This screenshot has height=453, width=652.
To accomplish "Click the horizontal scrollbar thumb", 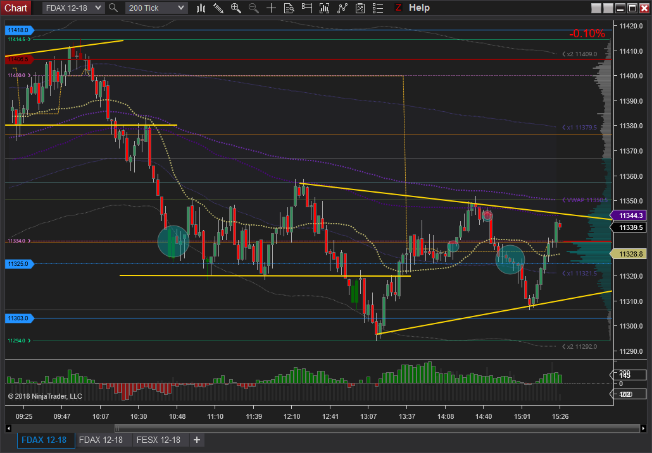I will click(x=377, y=428).
